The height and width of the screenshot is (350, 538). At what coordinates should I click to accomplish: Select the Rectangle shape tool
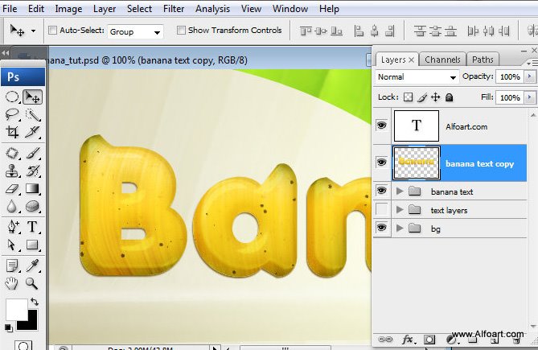(x=33, y=245)
